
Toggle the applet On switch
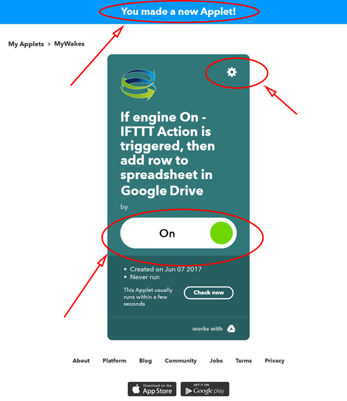point(178,233)
